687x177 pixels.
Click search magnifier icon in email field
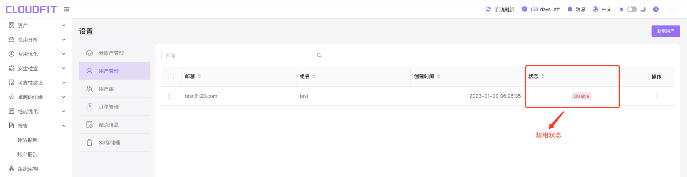(319, 56)
